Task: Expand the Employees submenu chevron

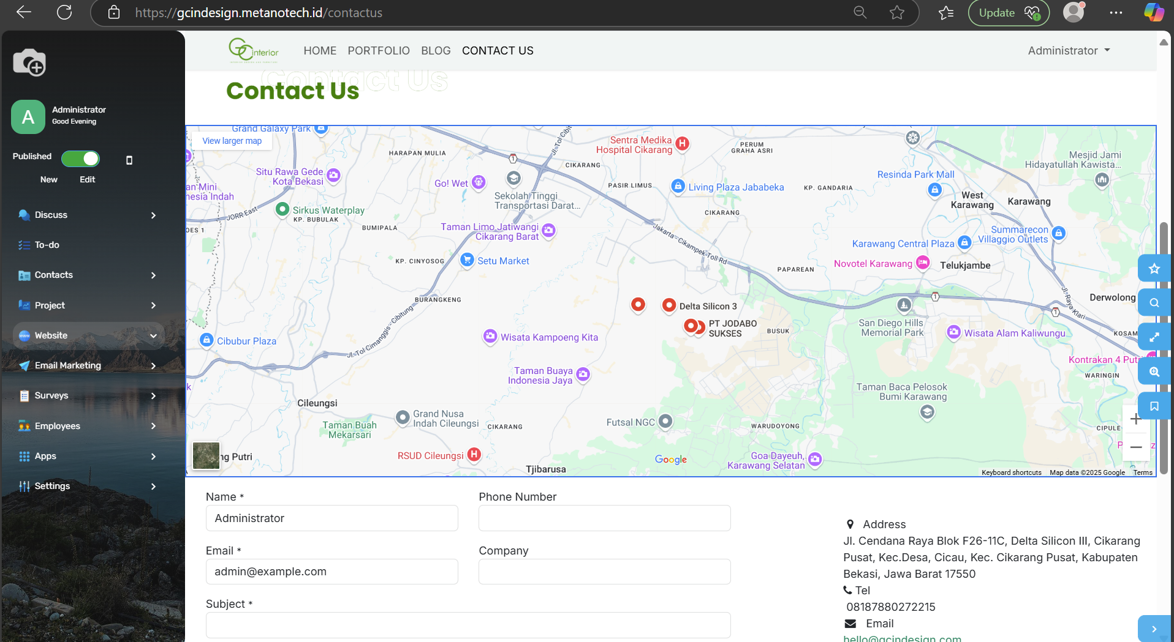Action: click(153, 426)
